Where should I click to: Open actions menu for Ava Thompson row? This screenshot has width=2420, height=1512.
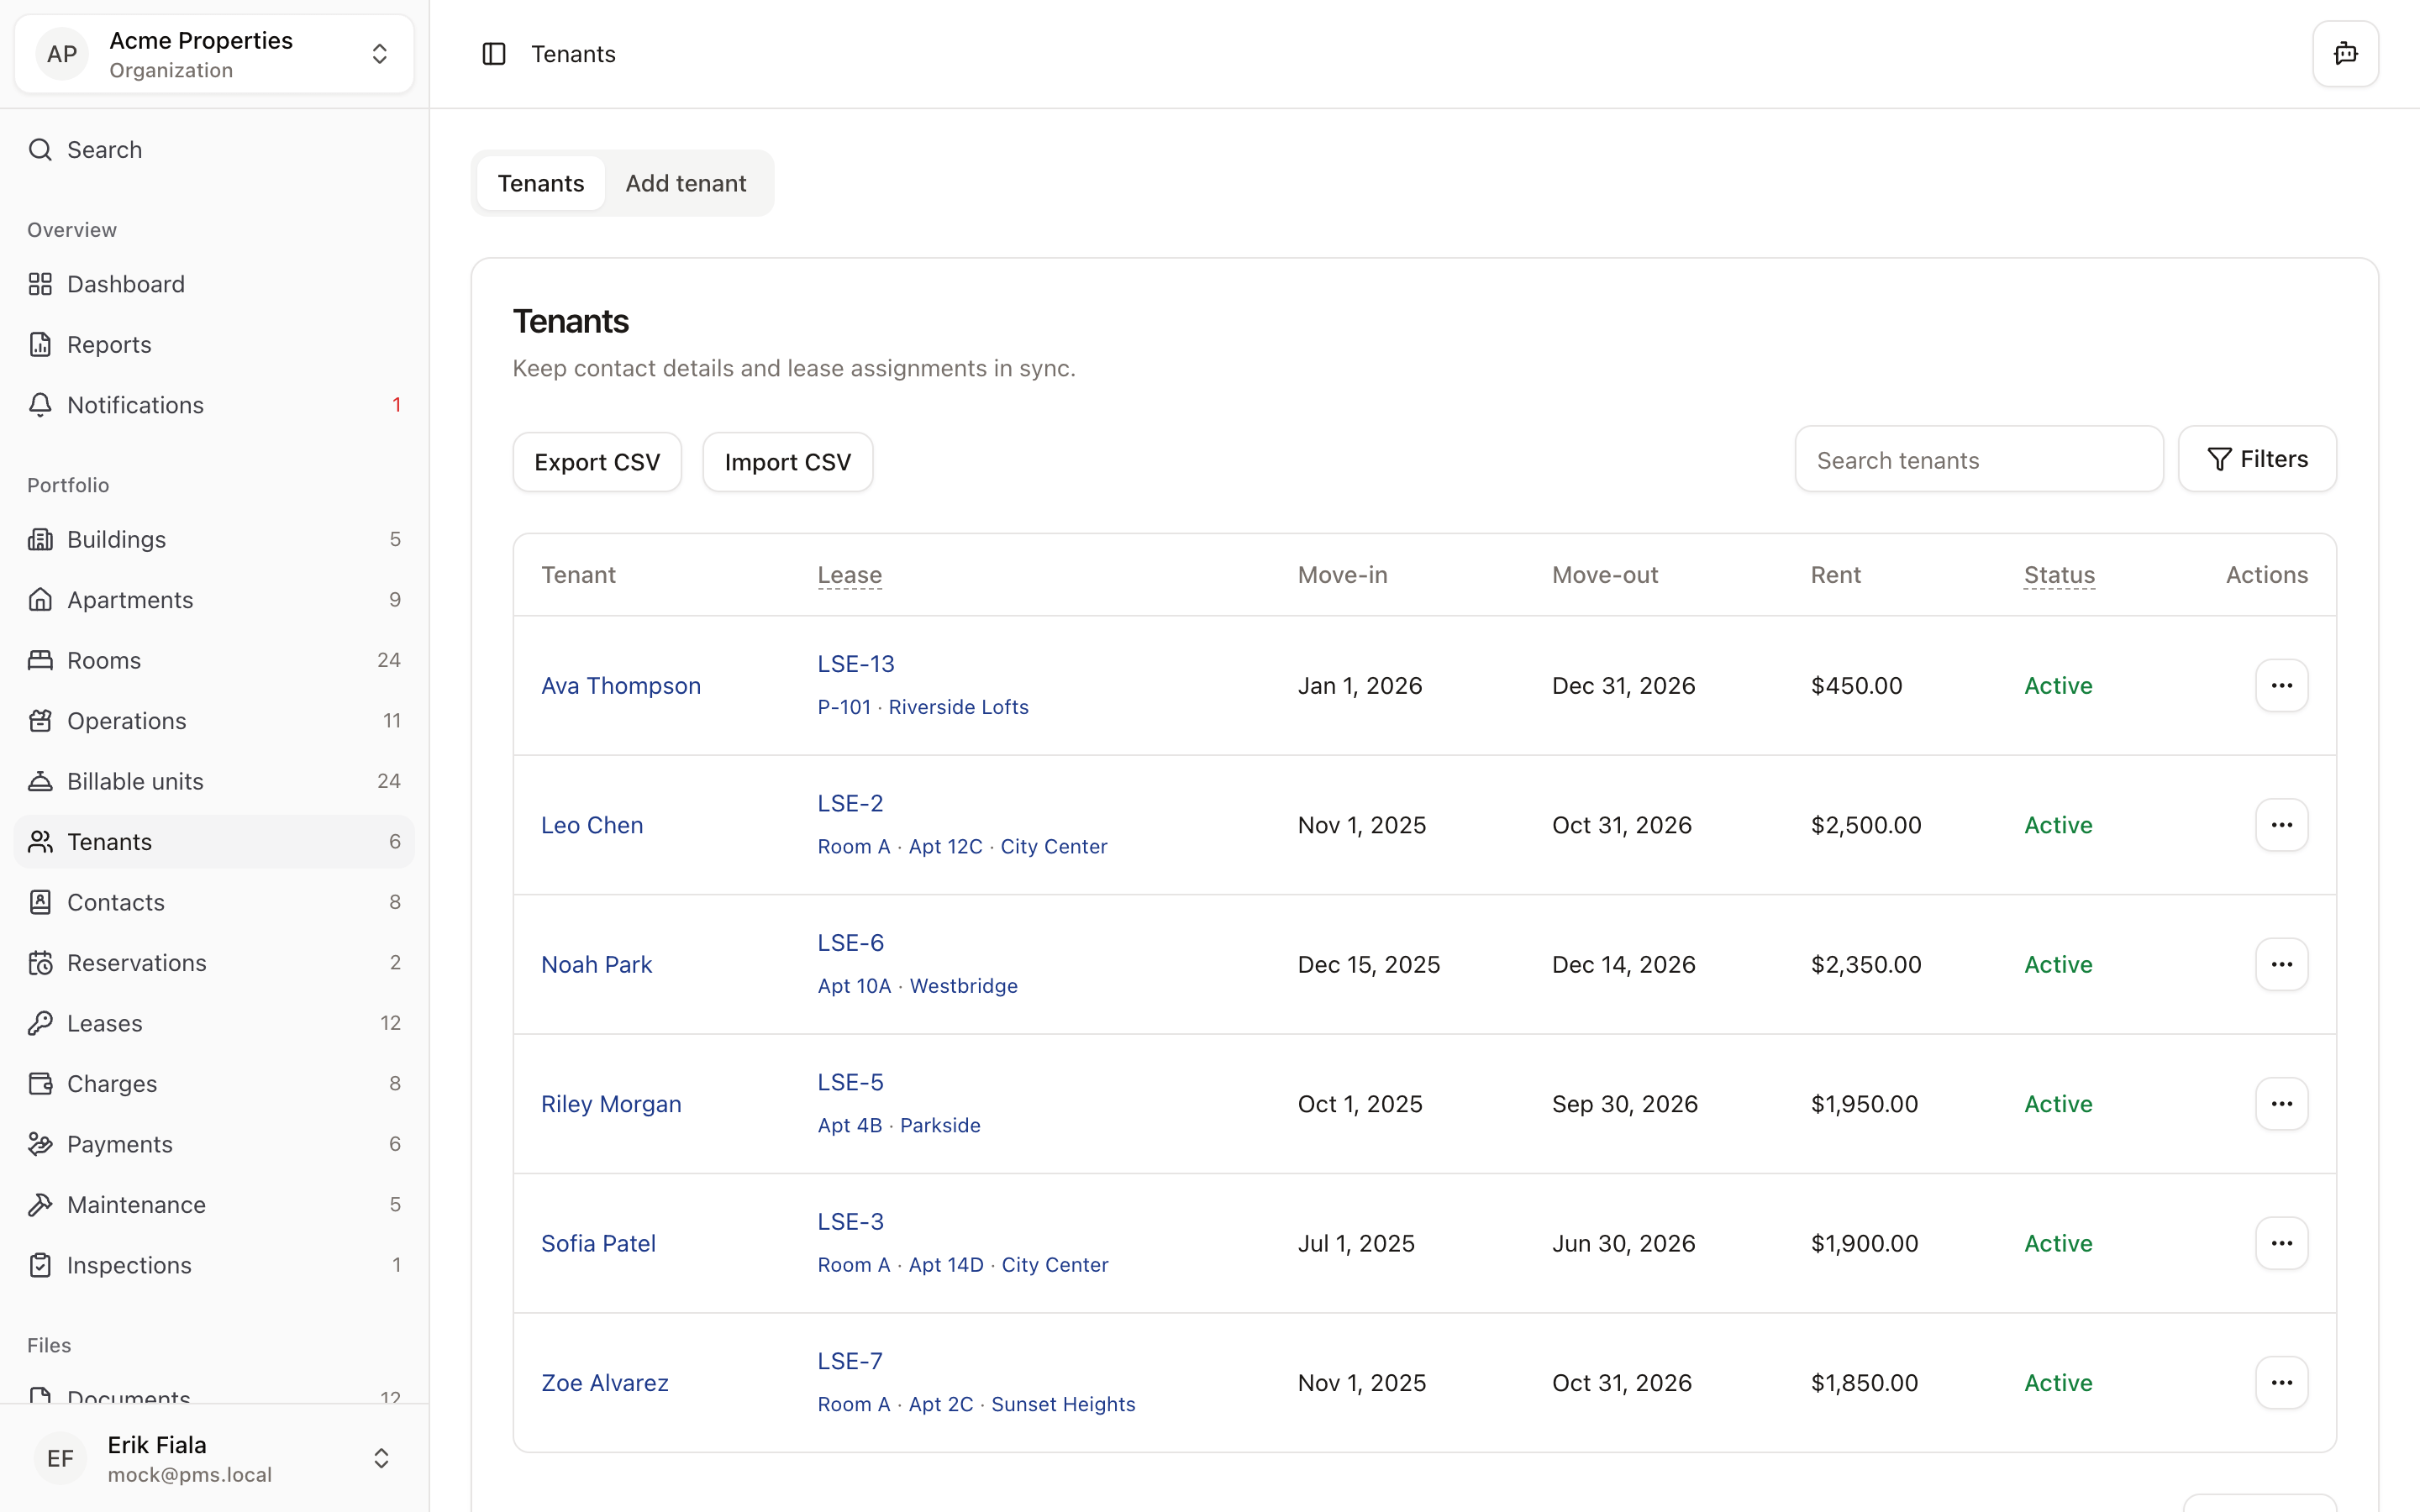[2281, 685]
